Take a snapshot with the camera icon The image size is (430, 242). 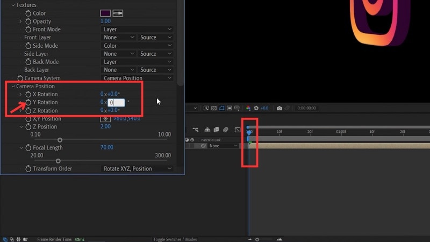tap(279, 108)
